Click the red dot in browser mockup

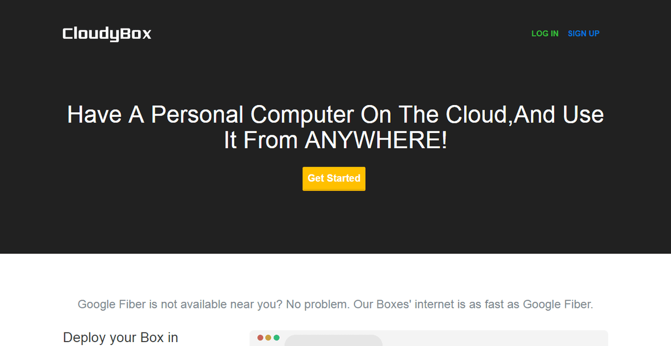click(x=260, y=338)
